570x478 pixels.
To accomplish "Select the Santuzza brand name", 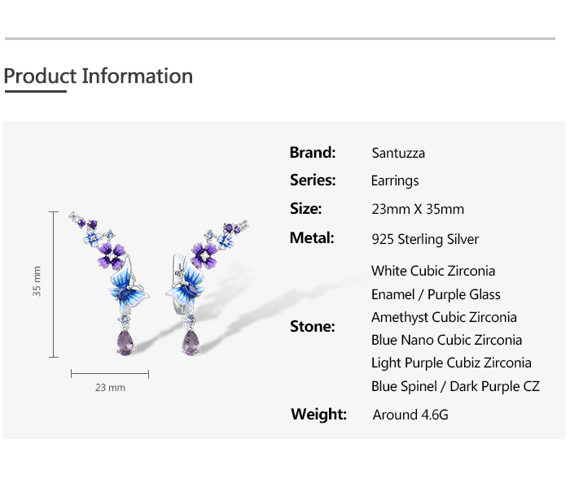I will 398,153.
